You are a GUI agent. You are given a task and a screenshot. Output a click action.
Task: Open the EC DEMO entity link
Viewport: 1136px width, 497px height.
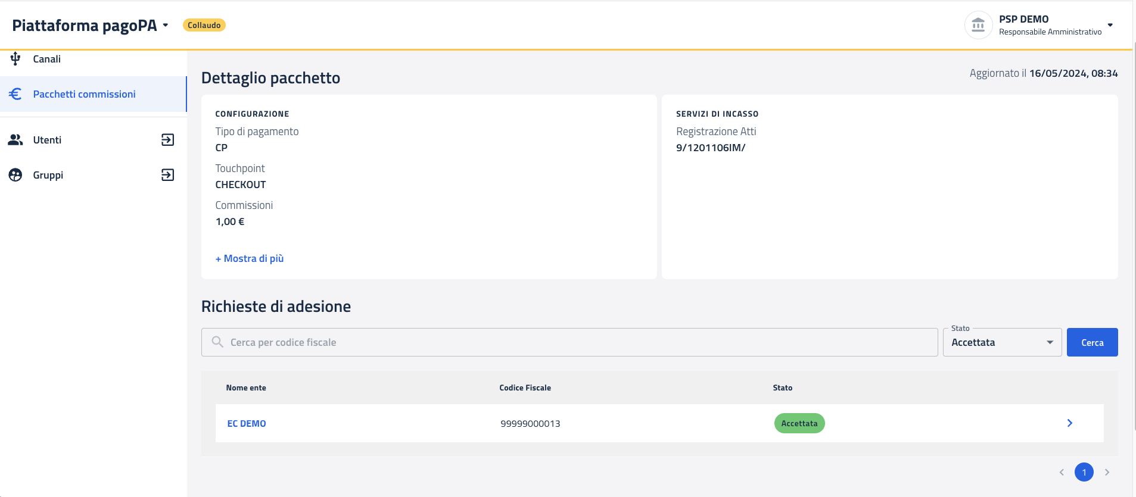247,424
